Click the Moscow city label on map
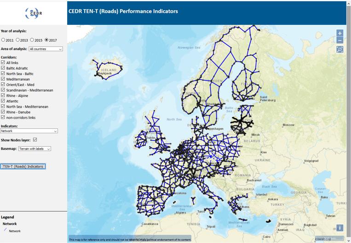 click(288, 125)
